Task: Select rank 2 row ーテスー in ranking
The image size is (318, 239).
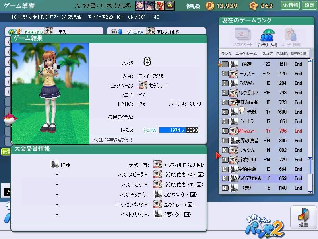Action: pyautogui.click(x=264, y=74)
